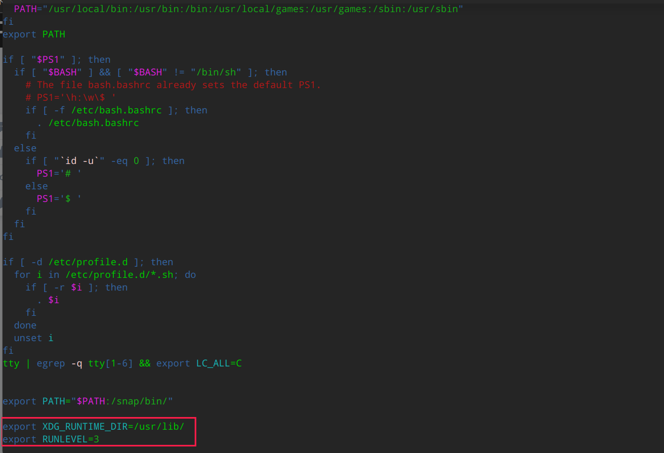The width and height of the screenshot is (664, 453).
Task: Click the "if [ -d /etc/profile.d ]; then" line
Action: tap(88, 262)
